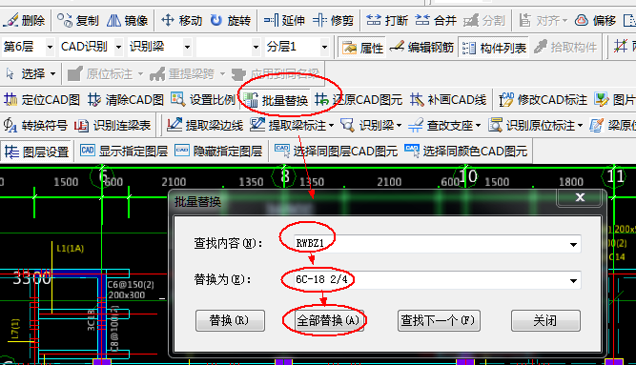Click the 关闭 button in dialog
636x365 pixels.
click(x=545, y=321)
